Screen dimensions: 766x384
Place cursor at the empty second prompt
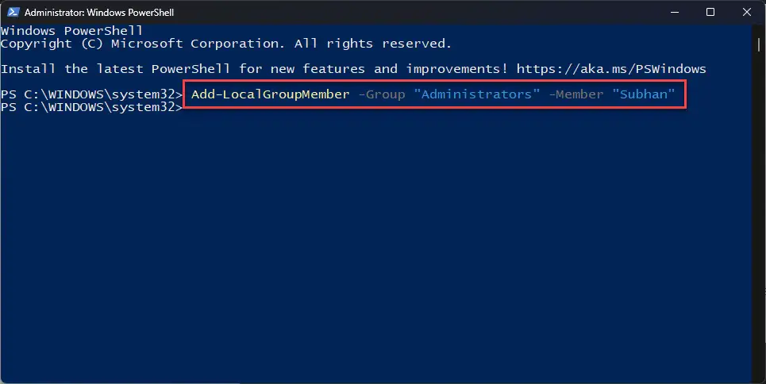point(187,107)
